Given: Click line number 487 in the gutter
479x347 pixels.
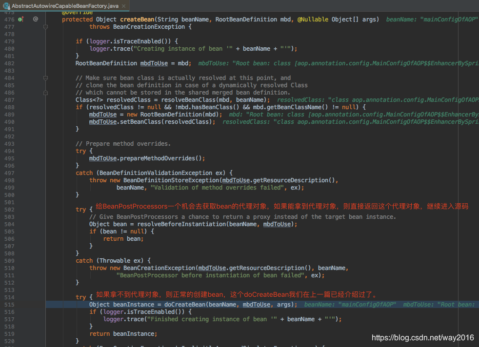Looking at the screenshot, I should (x=9, y=100).
